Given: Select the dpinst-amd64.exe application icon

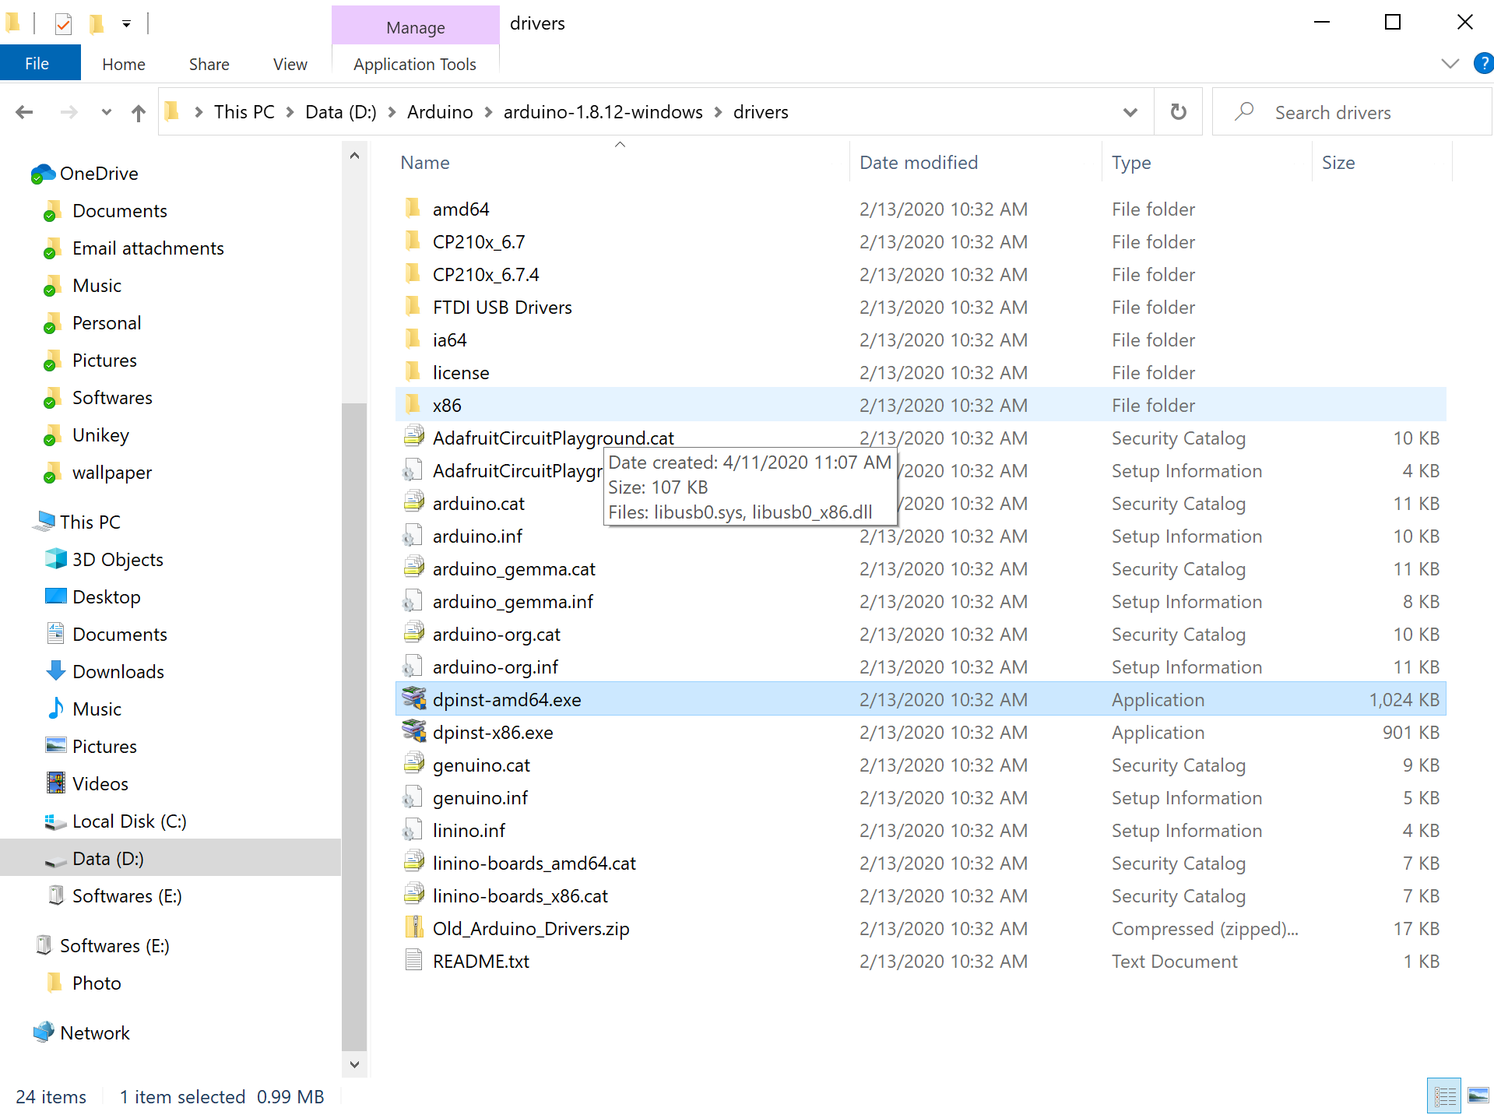Looking at the screenshot, I should click(x=413, y=699).
